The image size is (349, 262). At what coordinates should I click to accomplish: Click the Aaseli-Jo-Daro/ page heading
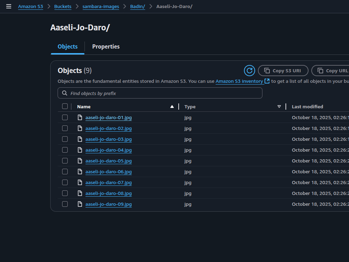80,28
